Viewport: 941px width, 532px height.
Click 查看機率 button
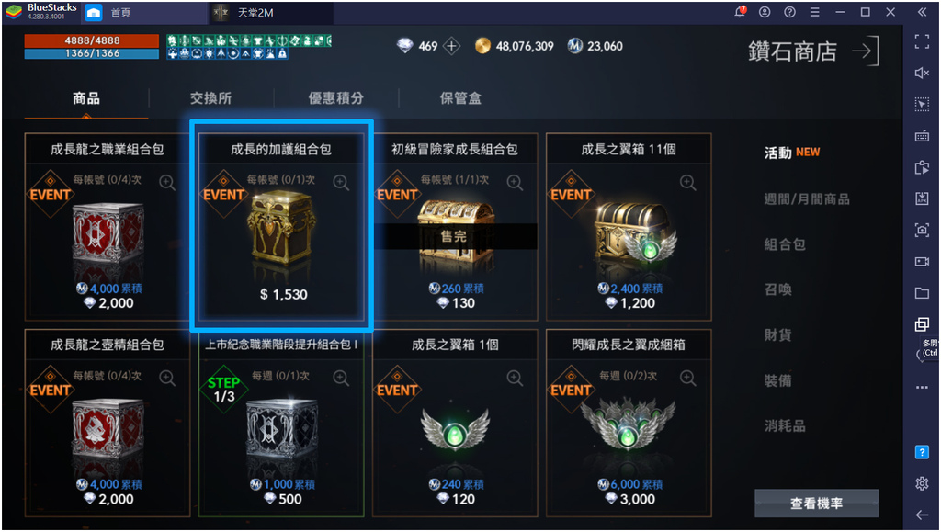pyautogui.click(x=816, y=504)
